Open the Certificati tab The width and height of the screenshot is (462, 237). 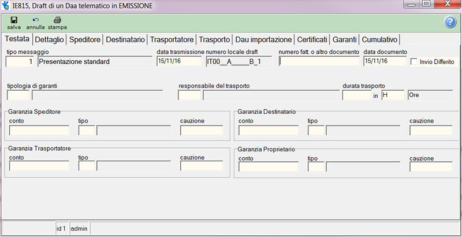(312, 39)
